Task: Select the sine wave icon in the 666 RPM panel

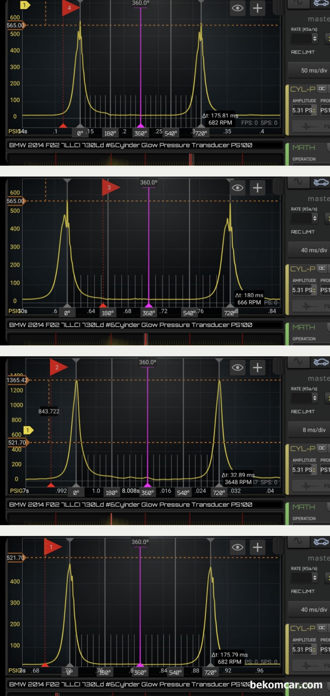Action: (x=298, y=182)
